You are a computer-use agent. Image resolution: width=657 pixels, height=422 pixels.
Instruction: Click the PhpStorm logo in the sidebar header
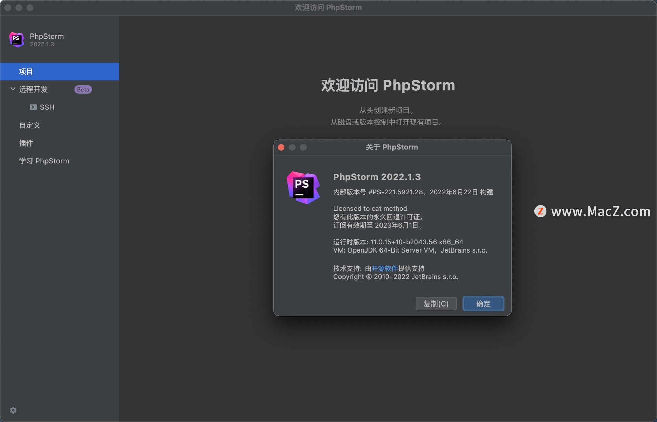pyautogui.click(x=16, y=40)
